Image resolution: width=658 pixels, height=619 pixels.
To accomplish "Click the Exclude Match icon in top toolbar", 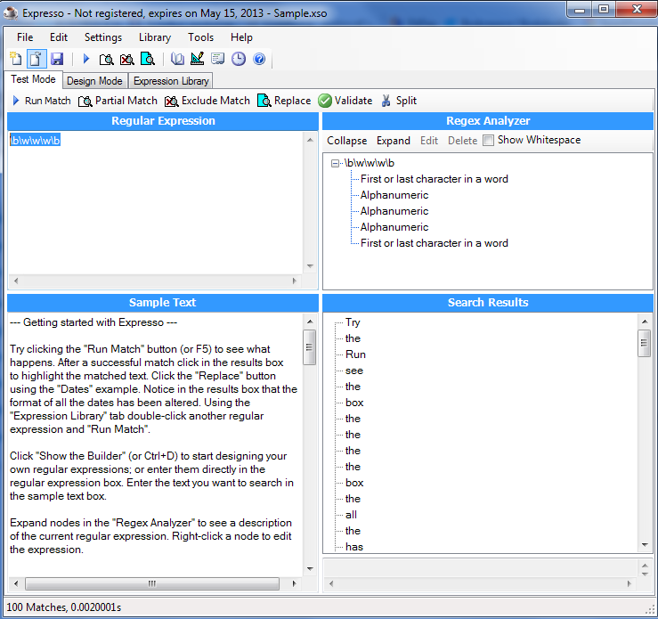I will pyautogui.click(x=126, y=59).
